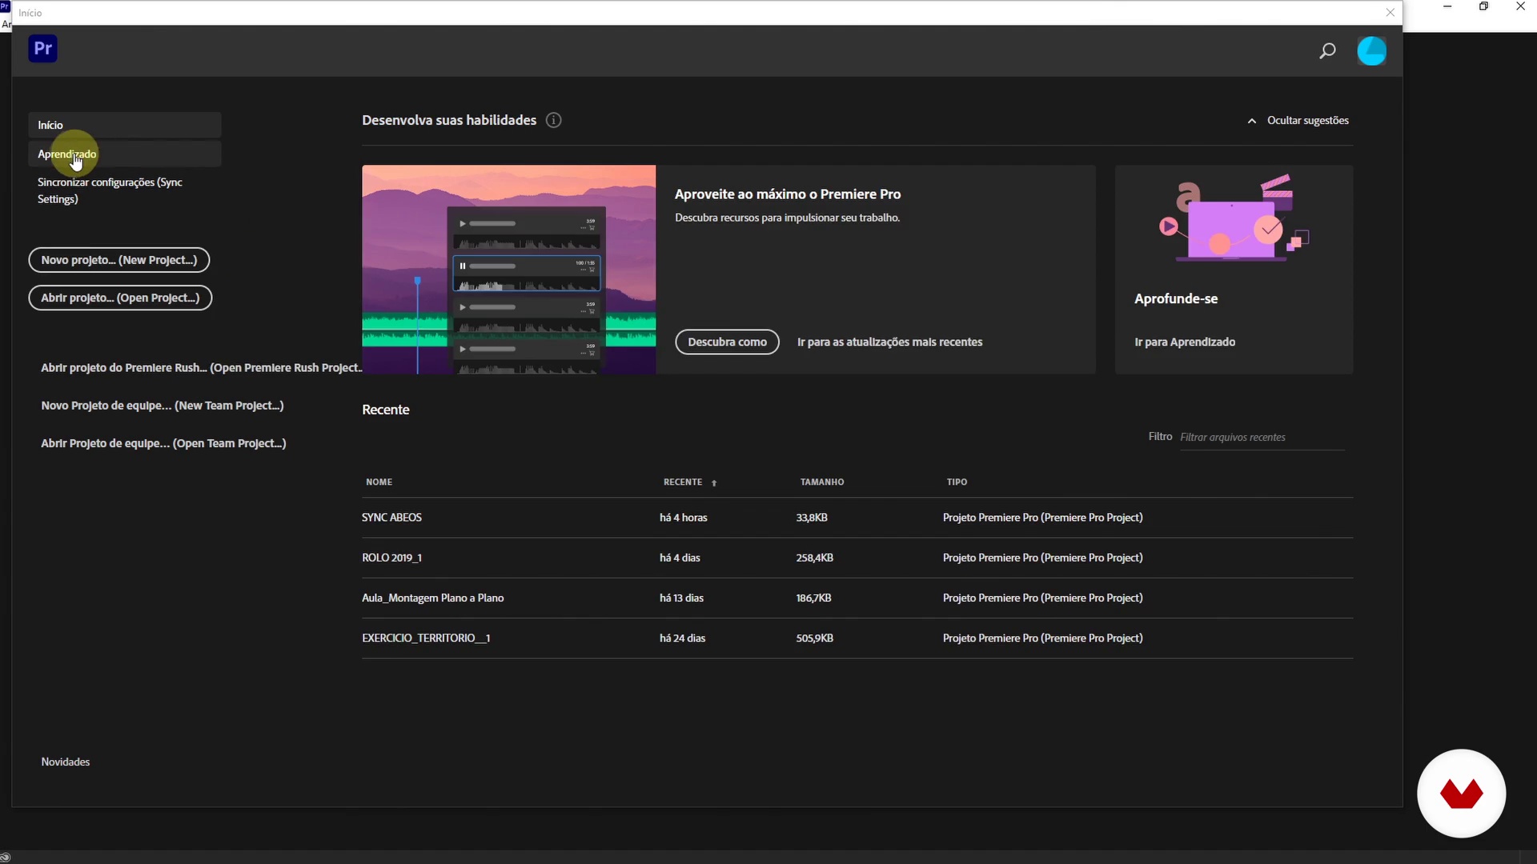Click the há 24 dias cell

(682, 638)
